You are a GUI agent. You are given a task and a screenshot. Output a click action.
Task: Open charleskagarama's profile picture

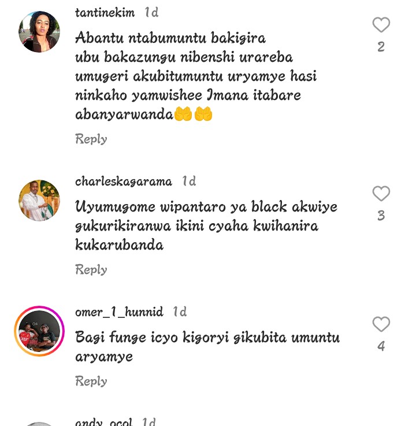click(39, 201)
